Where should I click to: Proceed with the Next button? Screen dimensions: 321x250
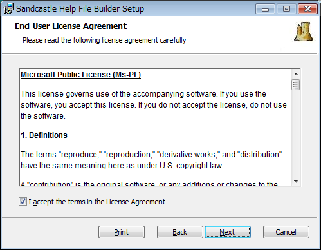pos(228,232)
